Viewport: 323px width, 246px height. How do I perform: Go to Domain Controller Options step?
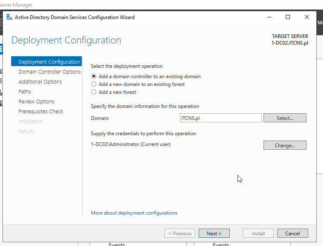(x=49, y=72)
